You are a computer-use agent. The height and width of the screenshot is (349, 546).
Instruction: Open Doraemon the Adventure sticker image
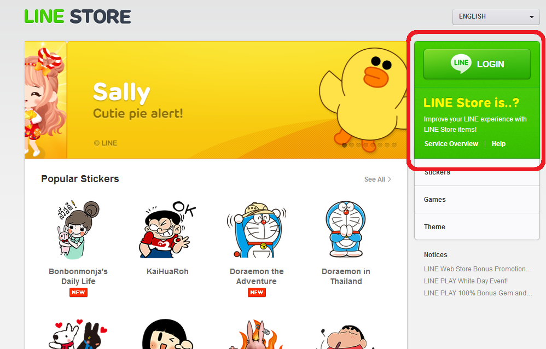256,230
